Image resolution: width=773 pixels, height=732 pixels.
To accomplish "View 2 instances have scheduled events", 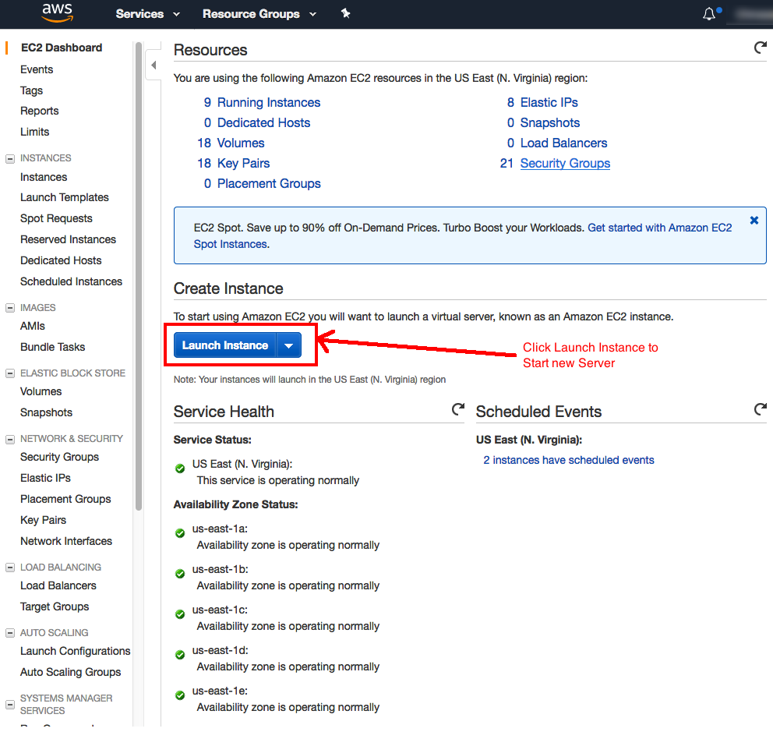I will (x=568, y=460).
